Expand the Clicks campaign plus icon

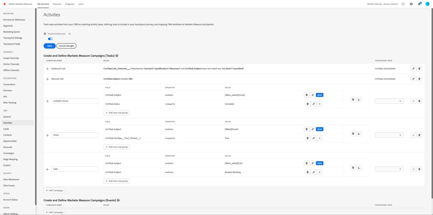(48, 135)
